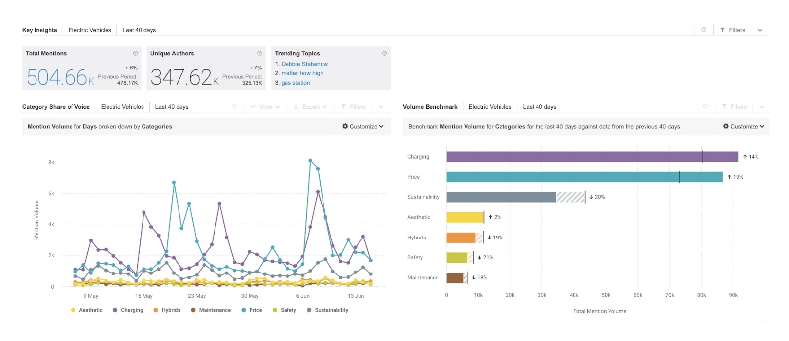Select Electric Vehicles tab in Key Insights

pyautogui.click(x=90, y=30)
